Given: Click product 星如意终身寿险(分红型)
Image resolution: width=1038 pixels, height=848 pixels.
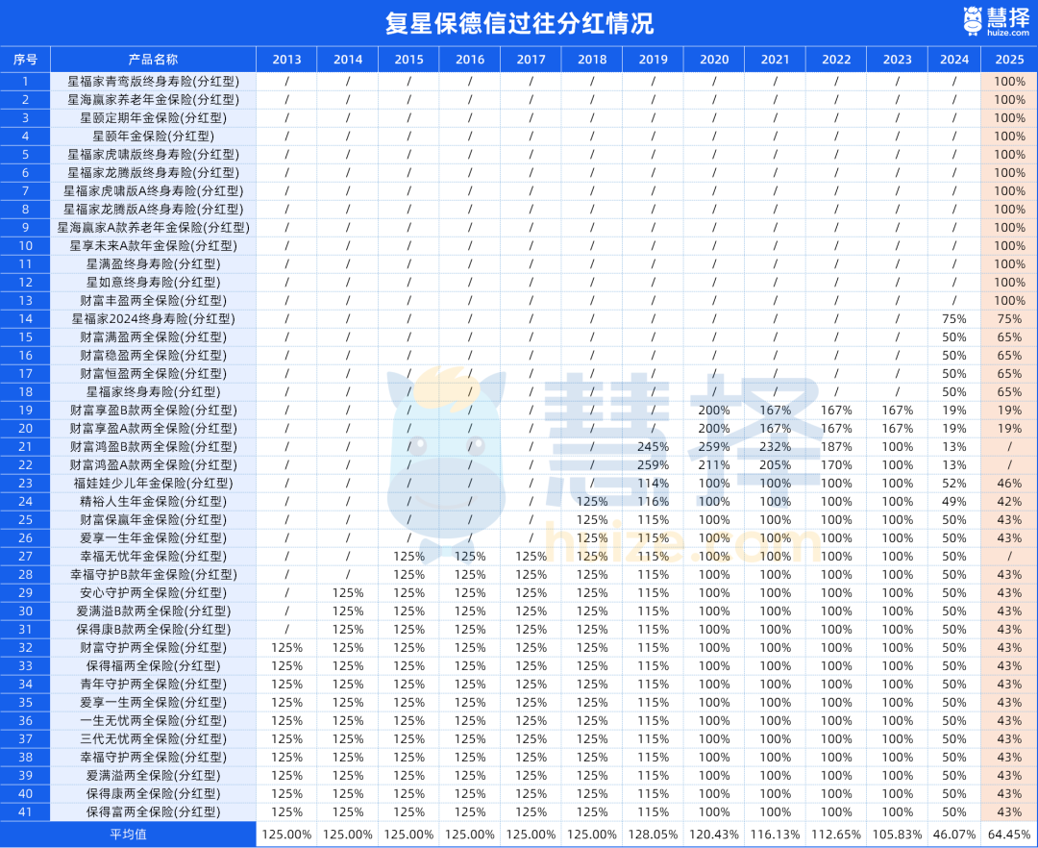Looking at the screenshot, I should 153,282.
